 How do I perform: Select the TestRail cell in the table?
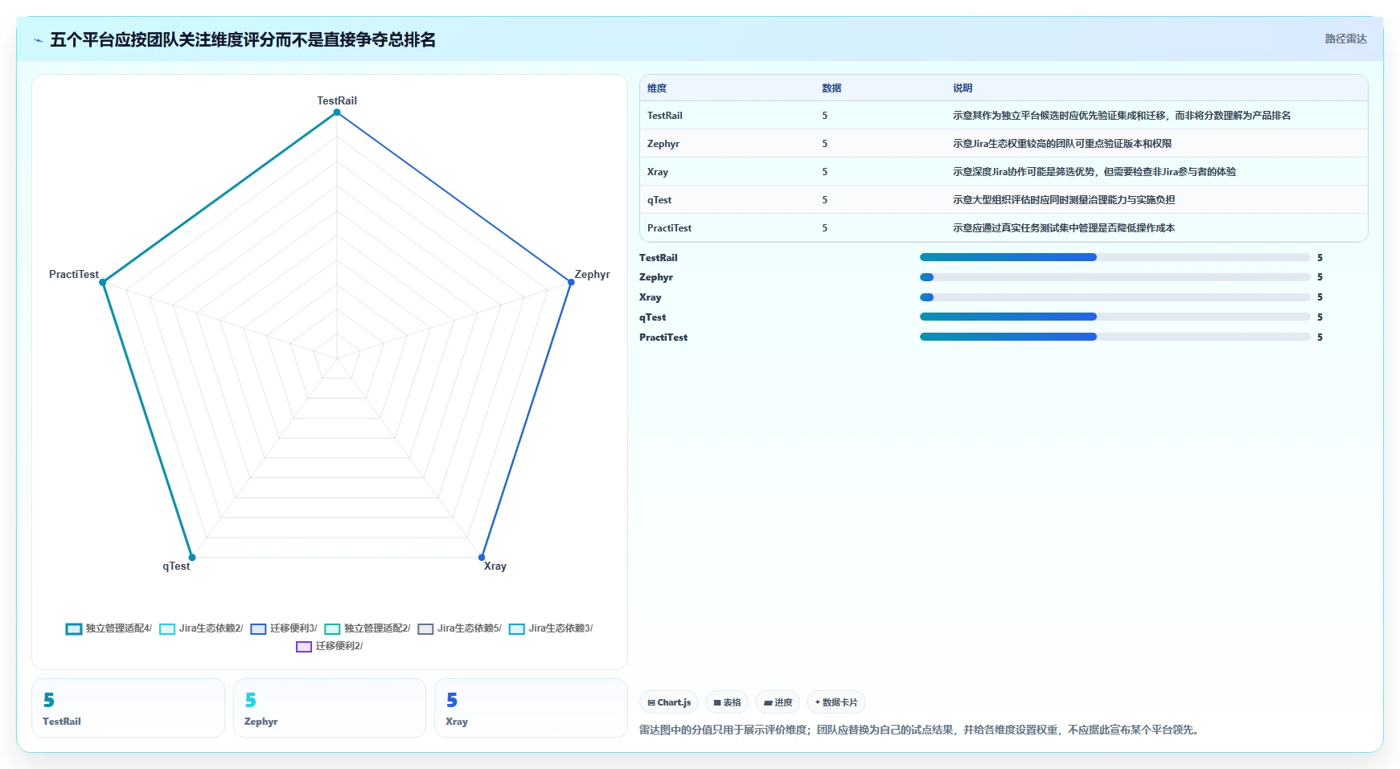(x=665, y=116)
